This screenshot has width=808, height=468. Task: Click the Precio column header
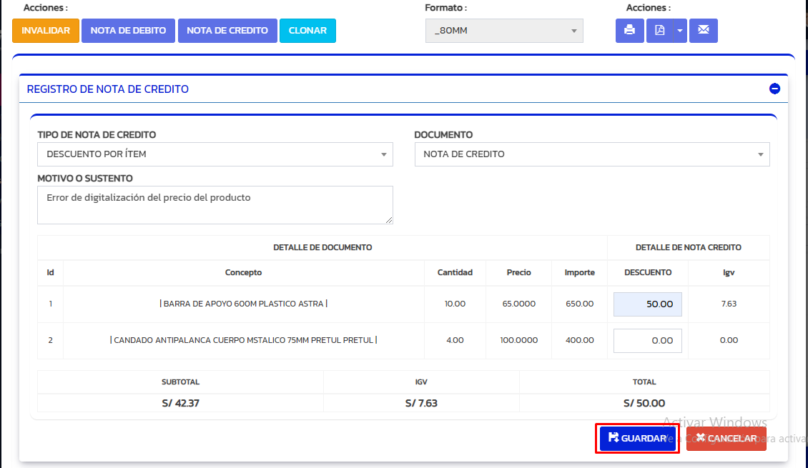pos(518,272)
